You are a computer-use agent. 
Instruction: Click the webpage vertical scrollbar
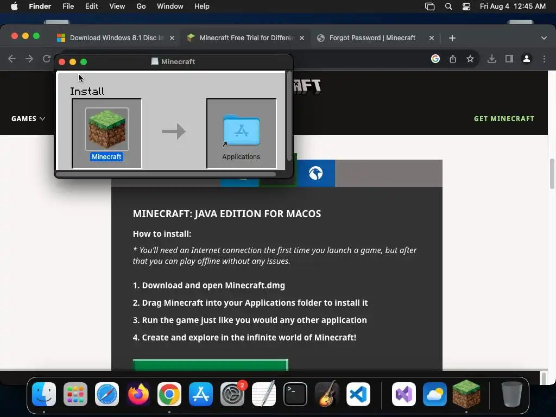click(x=552, y=174)
